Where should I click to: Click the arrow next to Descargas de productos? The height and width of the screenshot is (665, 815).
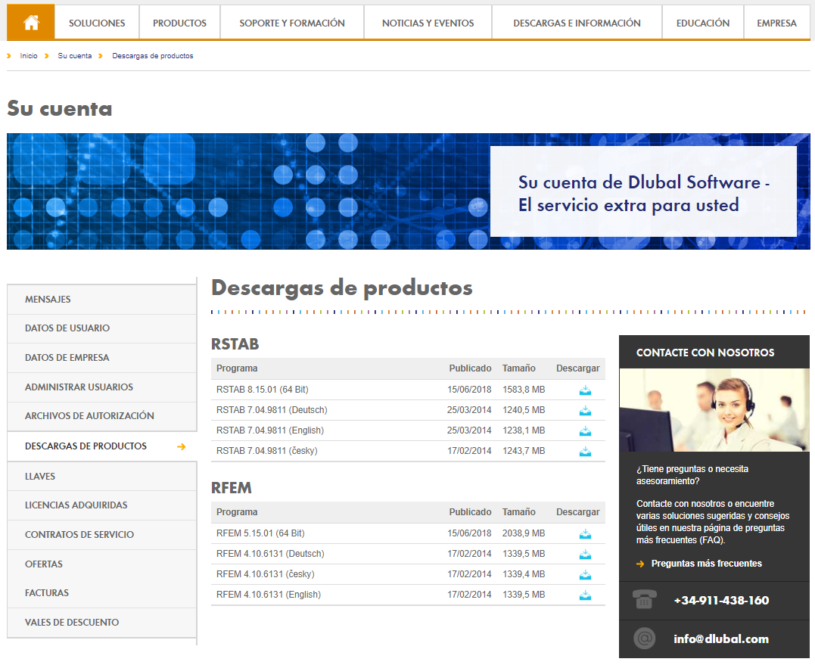[181, 446]
